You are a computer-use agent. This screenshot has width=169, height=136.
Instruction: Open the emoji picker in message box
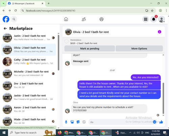point(154,122)
